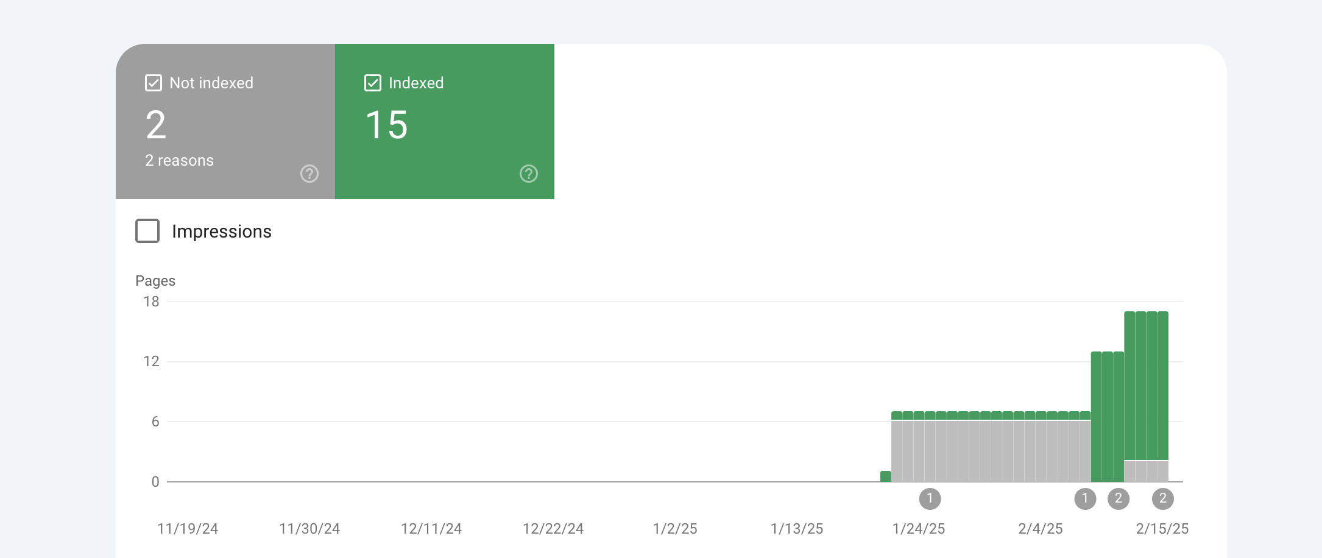Uncheck the Indexed checkbox
The image size is (1322, 558).
pos(373,83)
